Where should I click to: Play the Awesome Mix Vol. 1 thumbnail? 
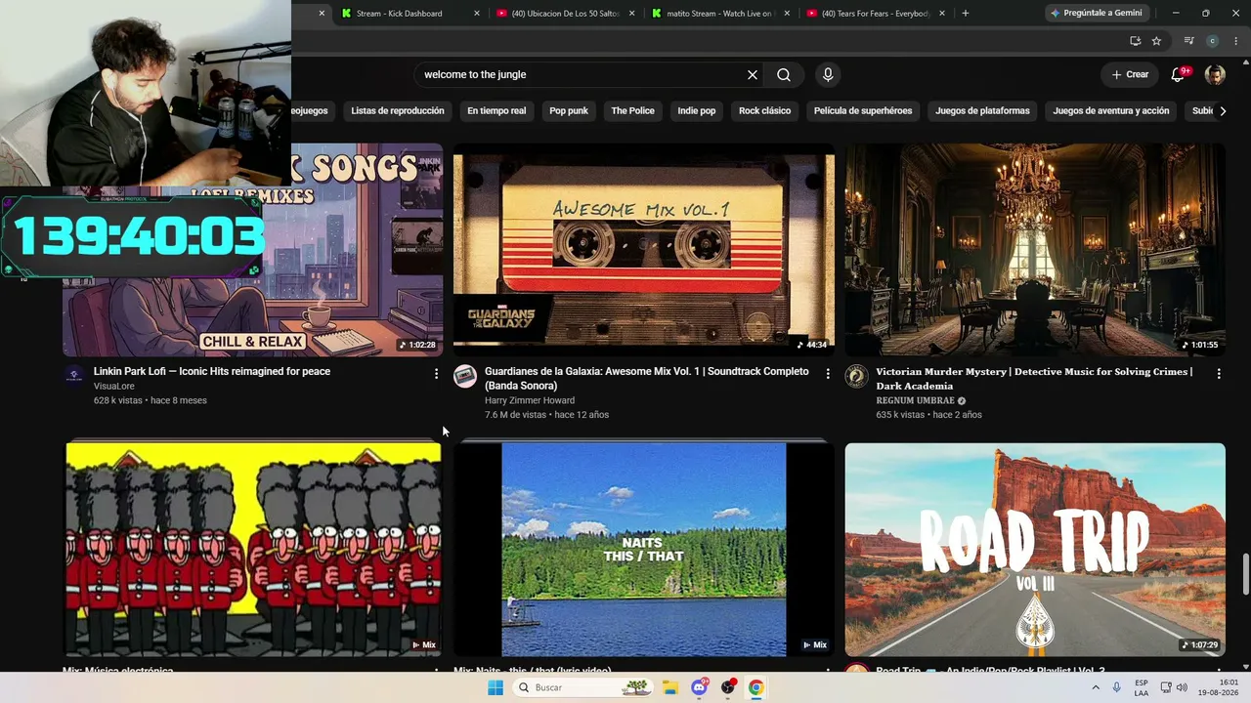[644, 250]
